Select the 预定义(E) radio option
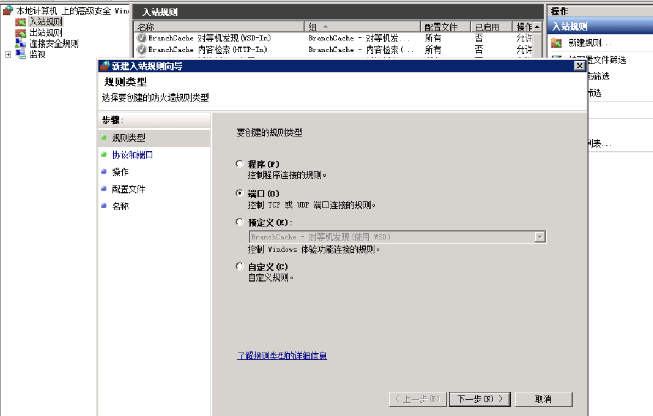 pos(239,222)
